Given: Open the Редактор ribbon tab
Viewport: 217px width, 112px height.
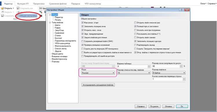Looking at the screenshot, I should tap(8, 4).
